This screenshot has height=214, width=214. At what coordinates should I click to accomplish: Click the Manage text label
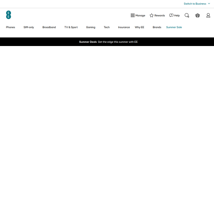tap(140, 16)
